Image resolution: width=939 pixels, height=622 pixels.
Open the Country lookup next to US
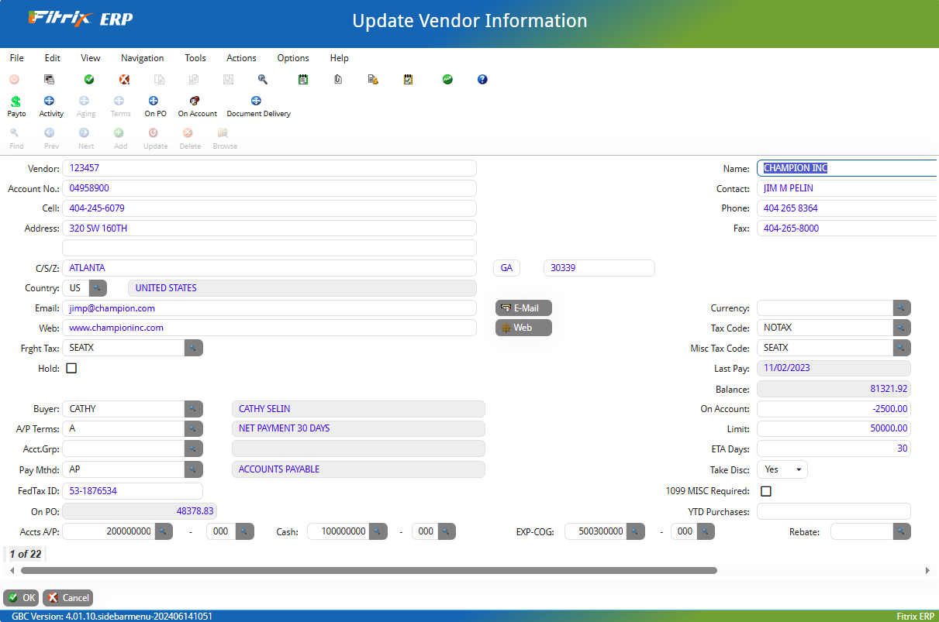98,288
